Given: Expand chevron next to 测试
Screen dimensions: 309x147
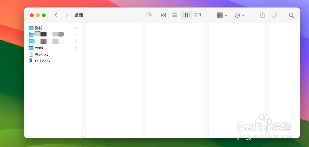Looking at the screenshot, I should point(75,28).
